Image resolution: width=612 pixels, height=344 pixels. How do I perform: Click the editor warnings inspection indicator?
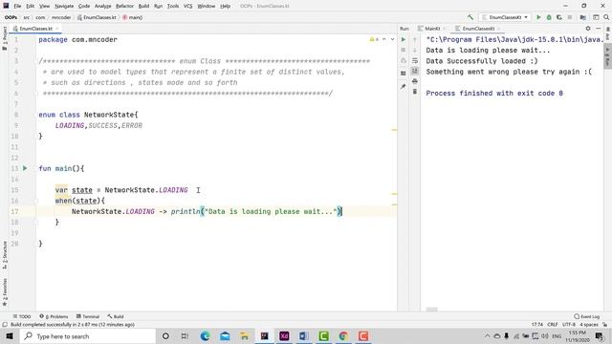[374, 39]
